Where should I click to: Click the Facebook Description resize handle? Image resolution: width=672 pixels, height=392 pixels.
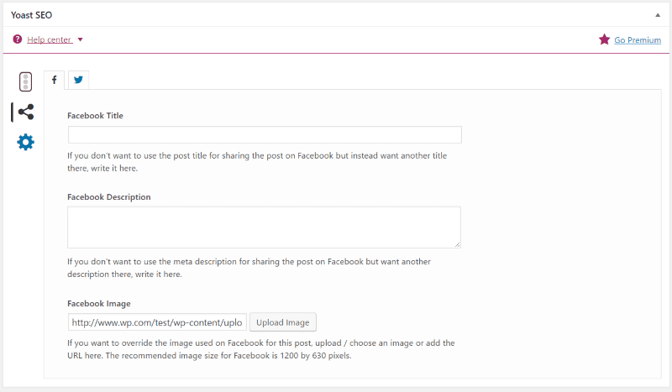coord(457,244)
